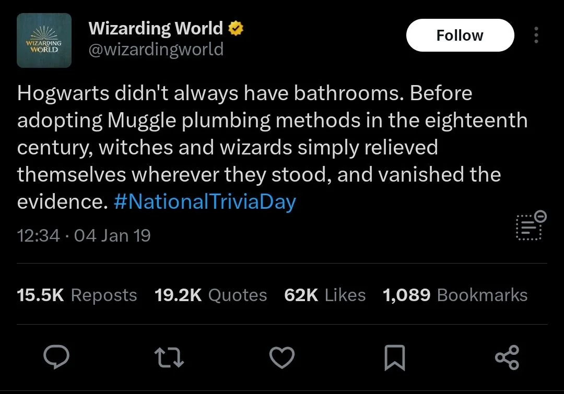The height and width of the screenshot is (394, 564).
Task: Open the @wizardingworld handle
Action: [156, 49]
